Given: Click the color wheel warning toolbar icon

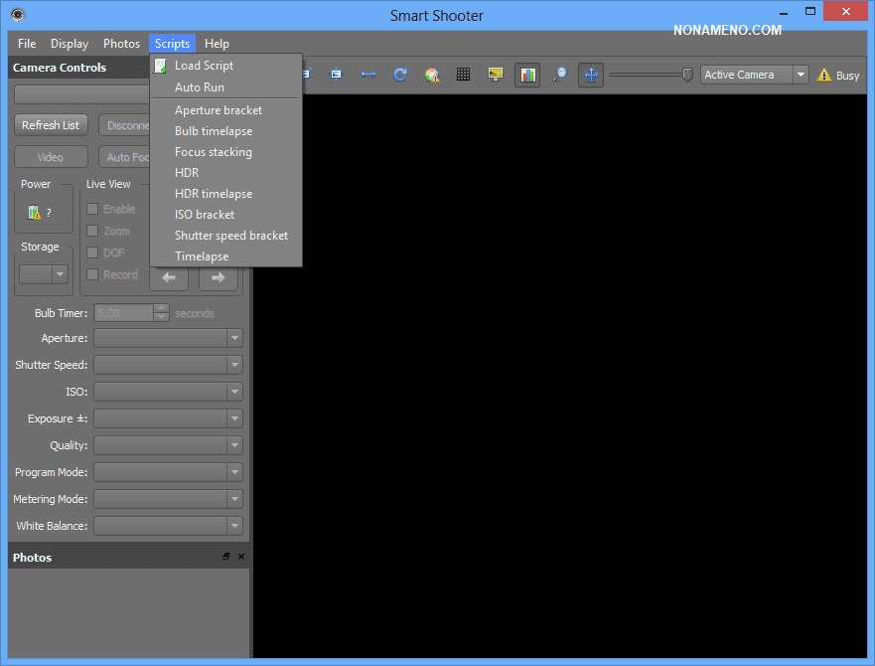Looking at the screenshot, I should [432, 75].
